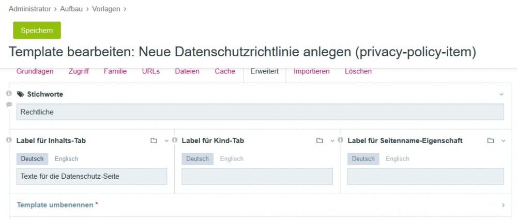
Task: Select Deutsch tab under Label für Inhalts-Tab
Action: pyautogui.click(x=32, y=159)
